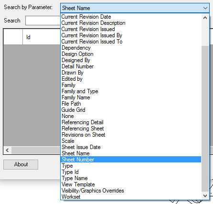Screen dimensions: 213x204
Task: Click dropdown list scroll up arrow
Action: pos(205,18)
